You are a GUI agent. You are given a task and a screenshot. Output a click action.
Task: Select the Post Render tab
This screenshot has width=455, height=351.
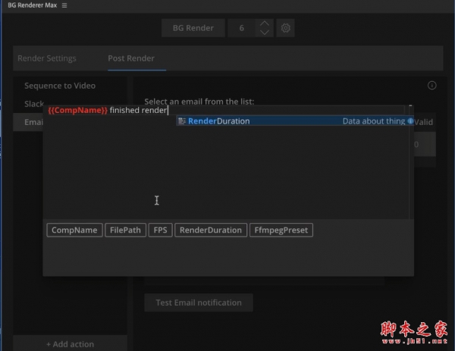(131, 58)
